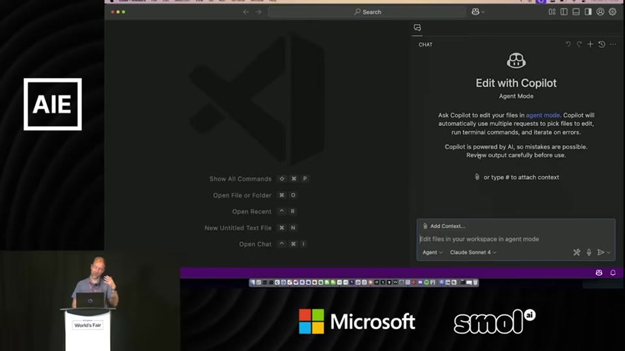Image resolution: width=625 pixels, height=351 pixels.
Task: Open the Manage gear icon
Action: coord(613,12)
